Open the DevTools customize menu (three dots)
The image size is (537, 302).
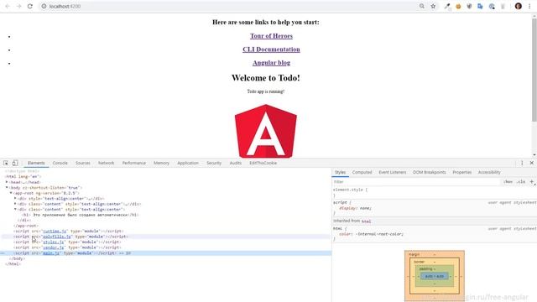coord(522,163)
